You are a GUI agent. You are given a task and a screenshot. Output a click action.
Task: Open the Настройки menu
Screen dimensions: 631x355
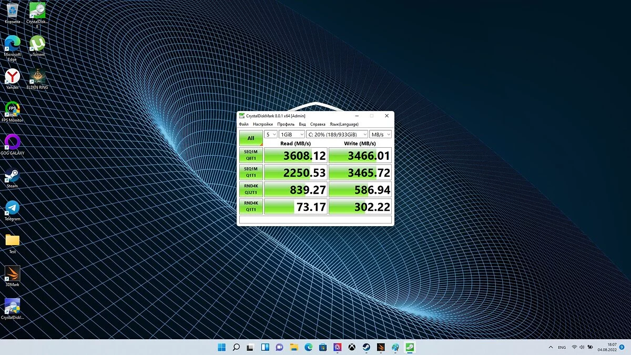pyautogui.click(x=263, y=125)
